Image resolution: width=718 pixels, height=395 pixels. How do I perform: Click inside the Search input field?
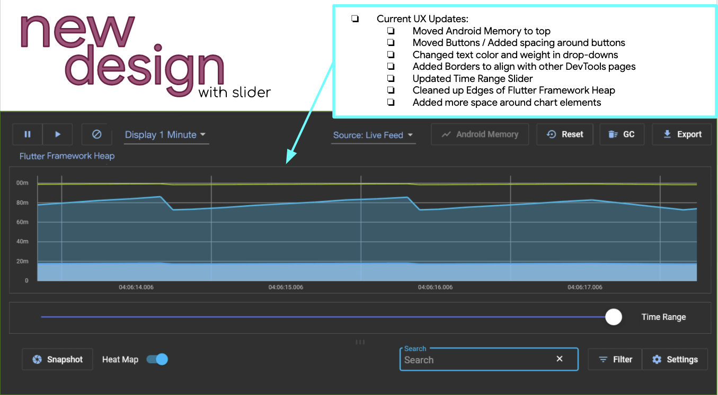tap(477, 360)
